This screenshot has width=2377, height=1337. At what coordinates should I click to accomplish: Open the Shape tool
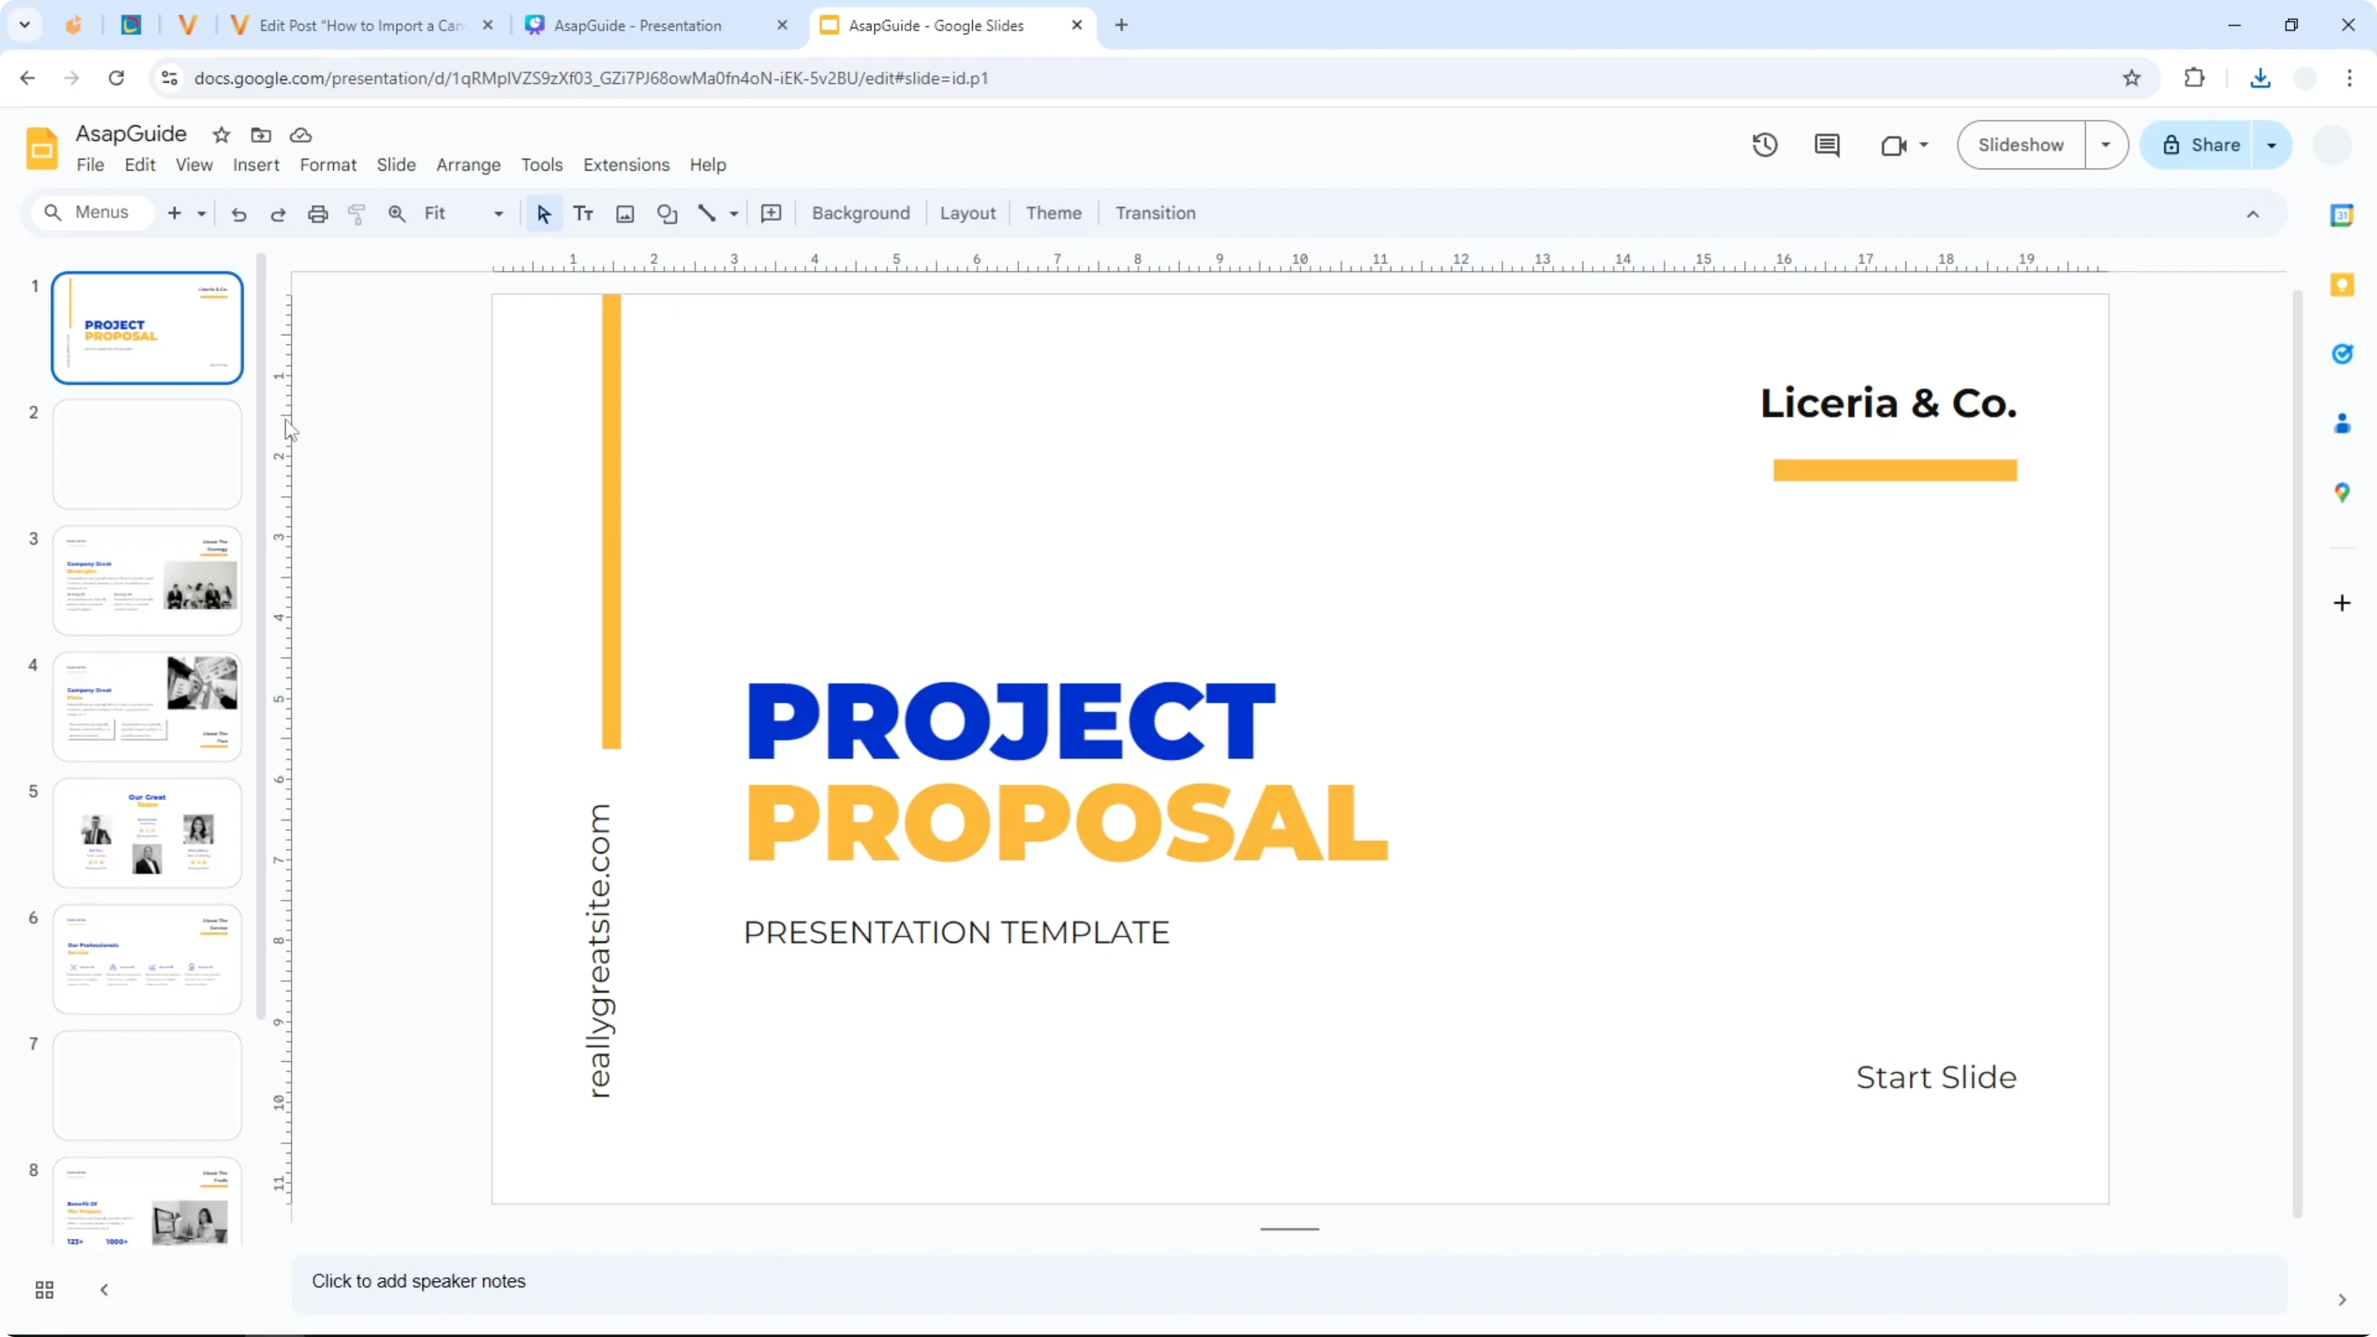click(667, 214)
